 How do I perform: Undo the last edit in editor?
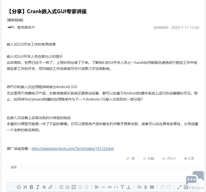(x=162, y=187)
